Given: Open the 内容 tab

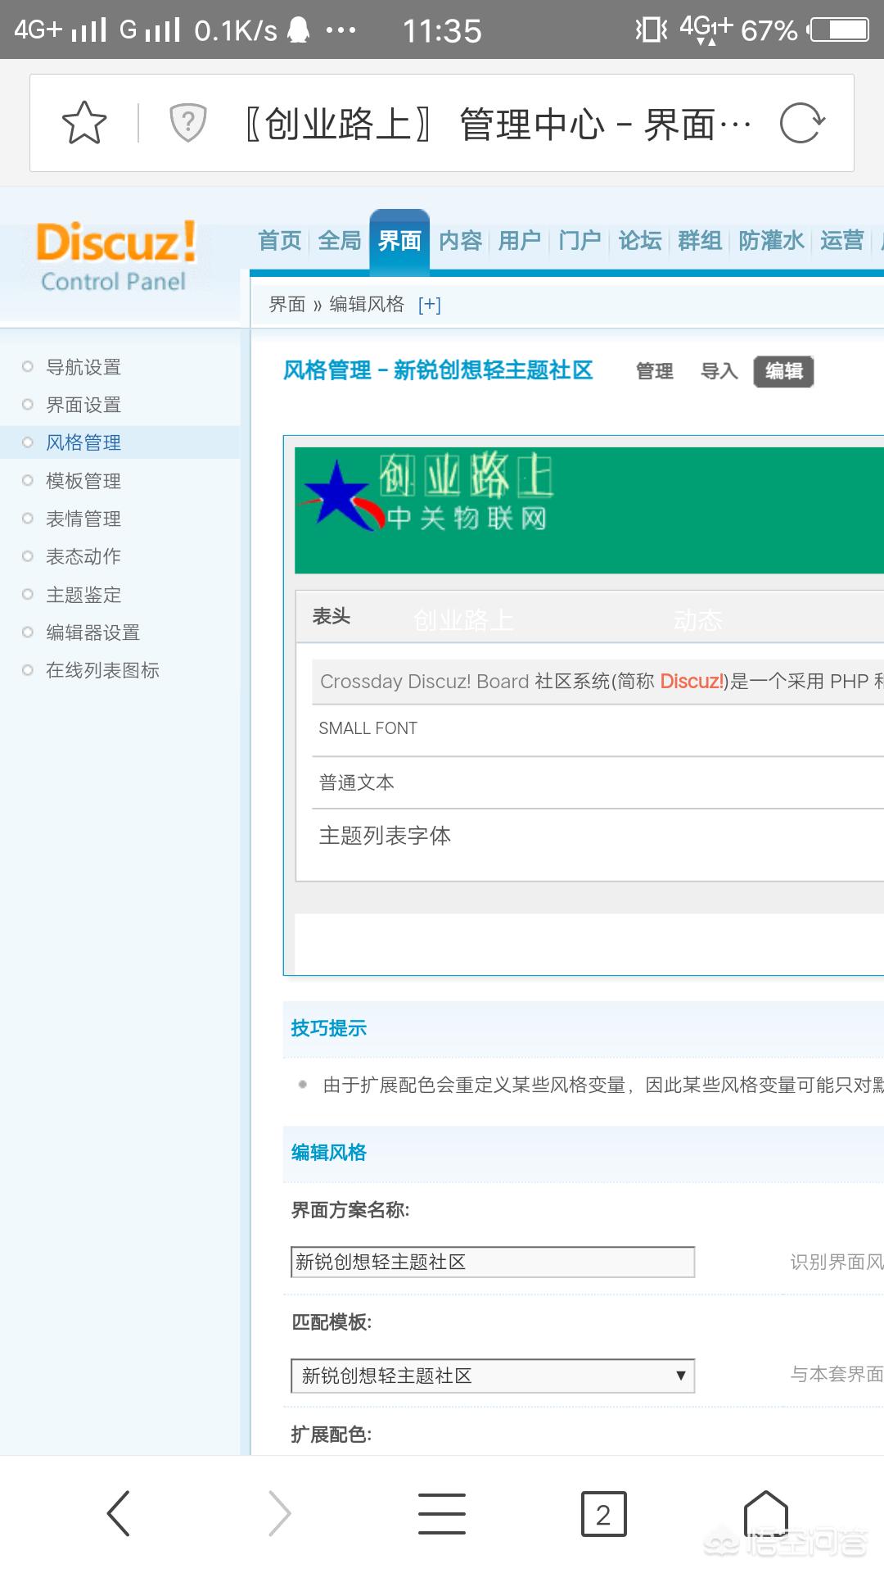Looking at the screenshot, I should point(460,240).
